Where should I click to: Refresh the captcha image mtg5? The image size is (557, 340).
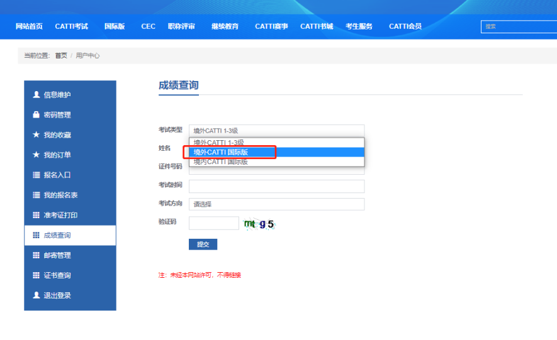(259, 224)
